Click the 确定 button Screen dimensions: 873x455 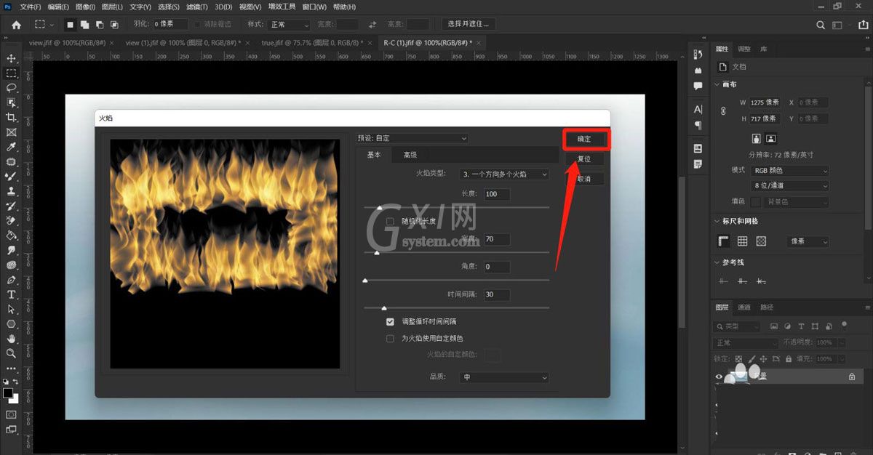coord(585,139)
